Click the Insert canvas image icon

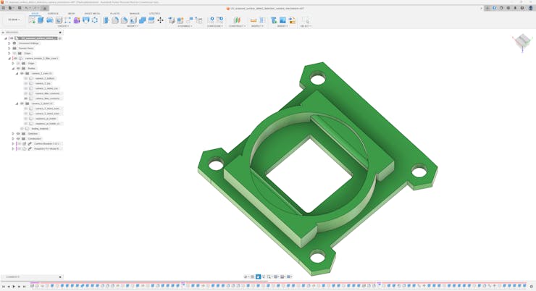click(282, 20)
